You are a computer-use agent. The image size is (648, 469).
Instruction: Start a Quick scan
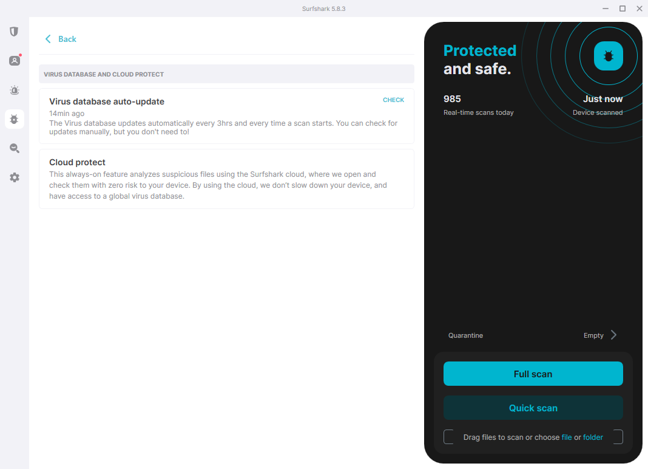point(533,408)
